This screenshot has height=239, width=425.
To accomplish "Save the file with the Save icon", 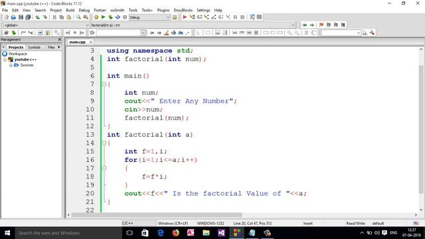I will click(21, 17).
